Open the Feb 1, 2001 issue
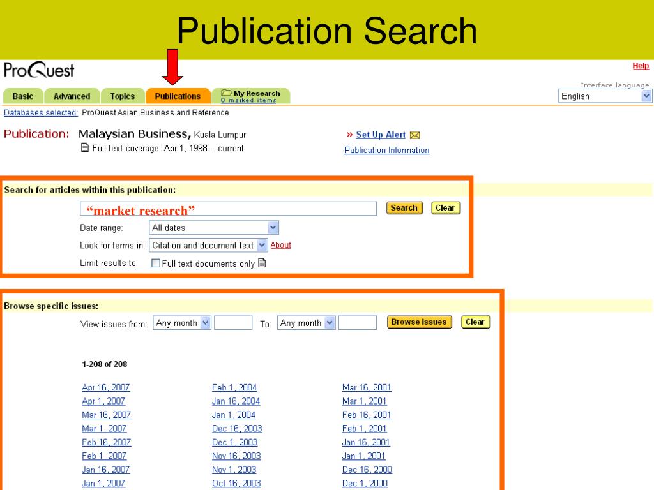 tap(365, 429)
